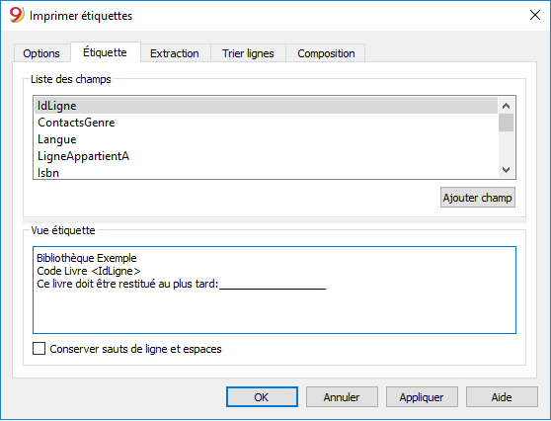
Task: Choose ContactsGenre from field list
Action: (266, 123)
